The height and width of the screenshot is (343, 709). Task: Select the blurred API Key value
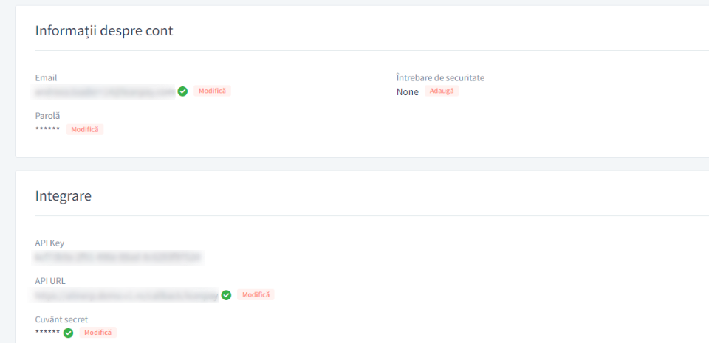[117, 257]
